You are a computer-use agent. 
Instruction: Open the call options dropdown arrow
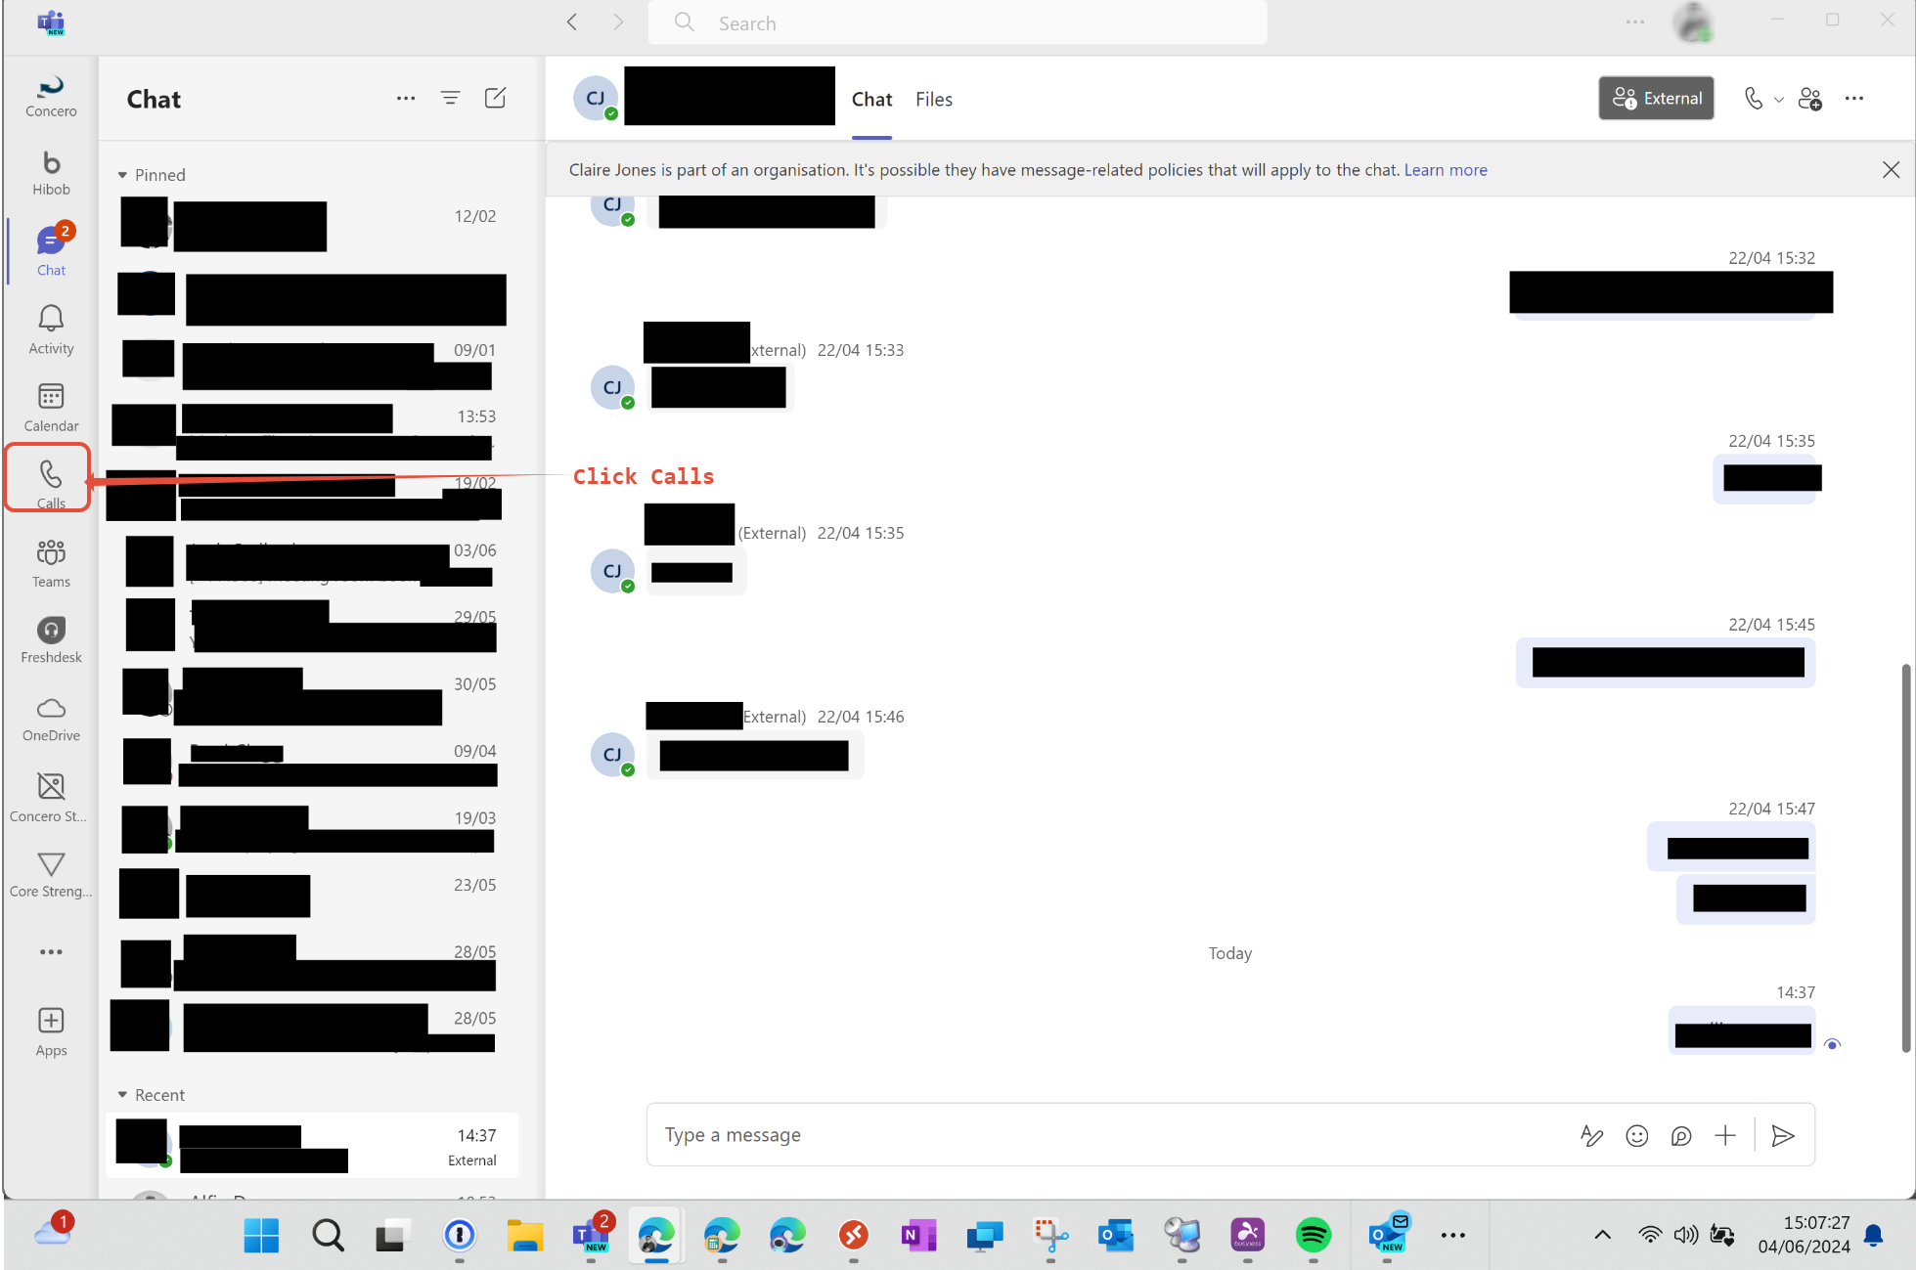pos(1779,100)
